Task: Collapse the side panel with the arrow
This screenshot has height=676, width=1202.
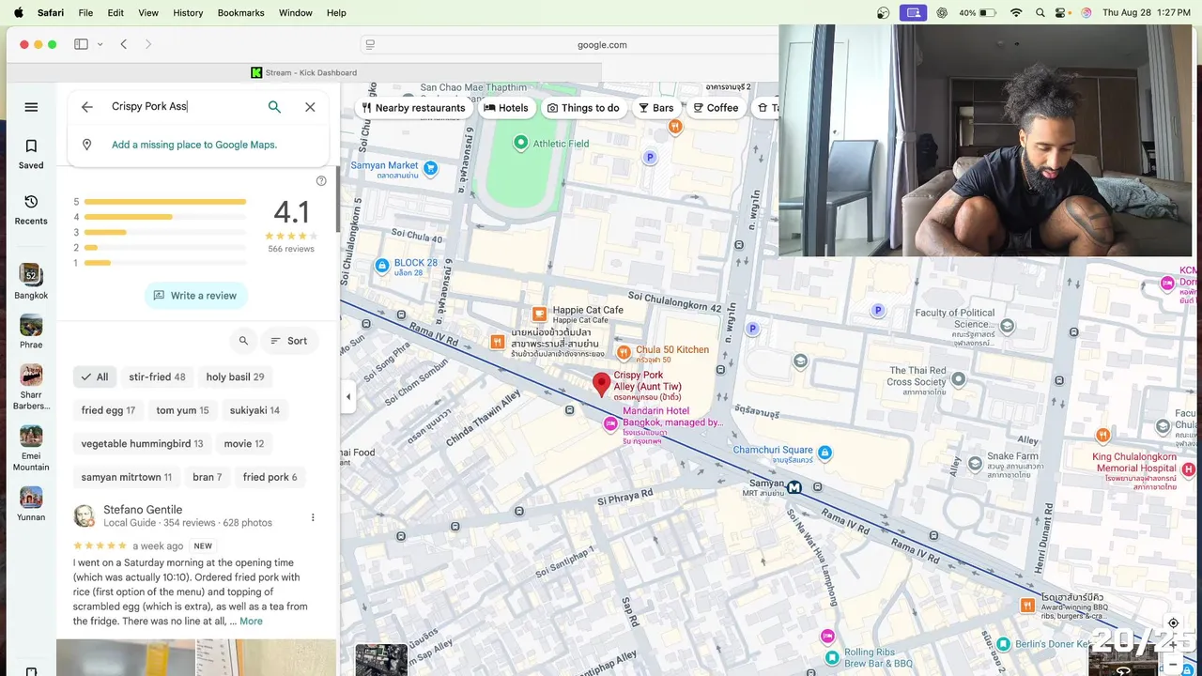Action: coord(348,397)
